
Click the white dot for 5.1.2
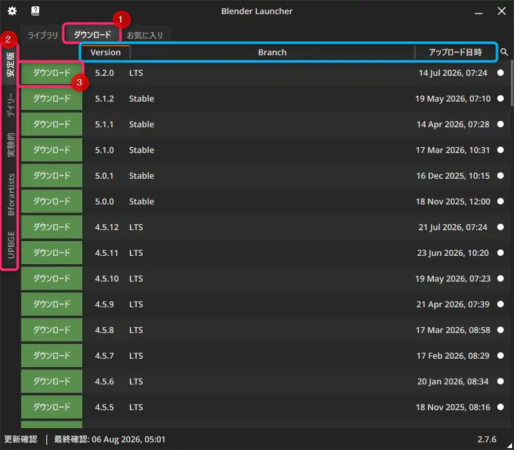tap(501, 98)
